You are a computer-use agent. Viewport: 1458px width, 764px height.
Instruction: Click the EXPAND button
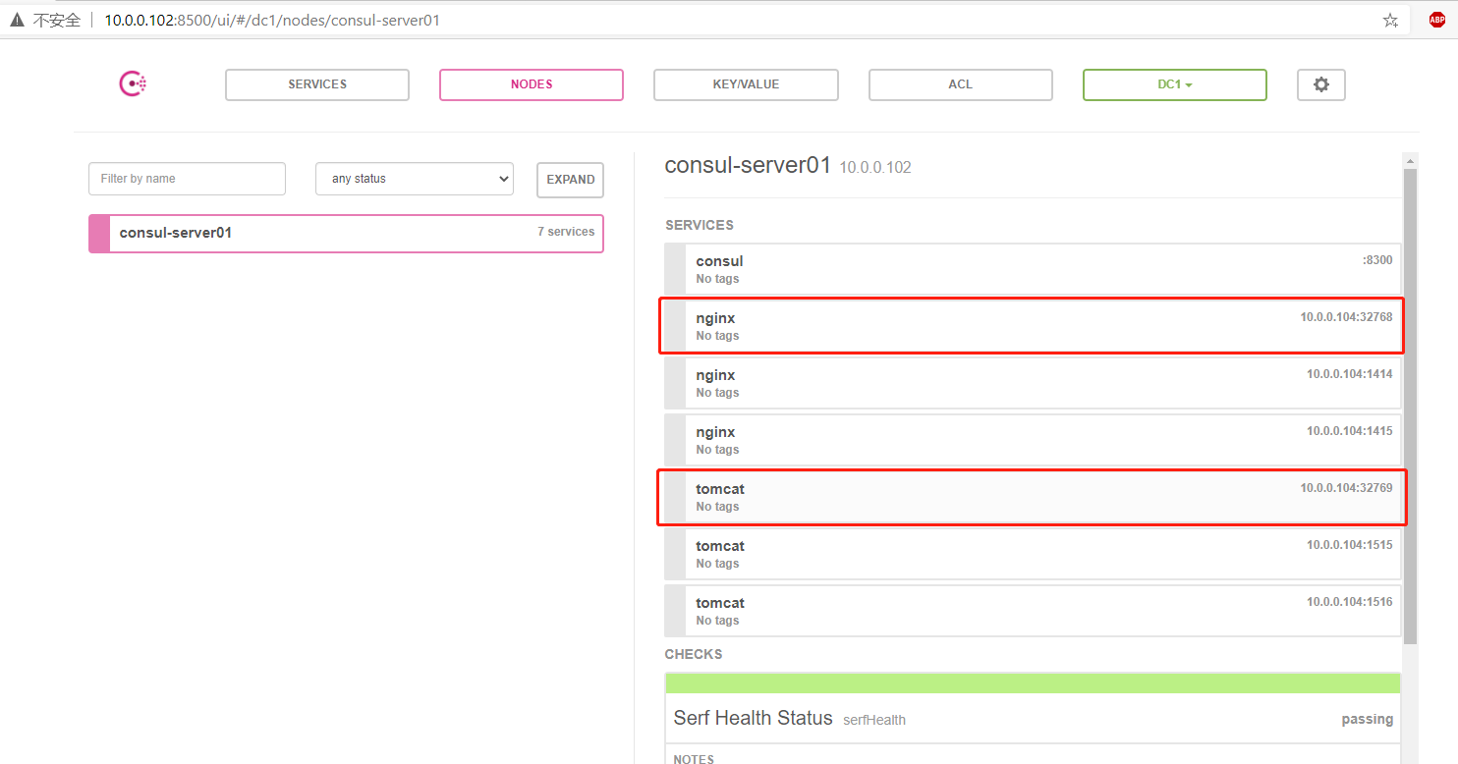[570, 180]
